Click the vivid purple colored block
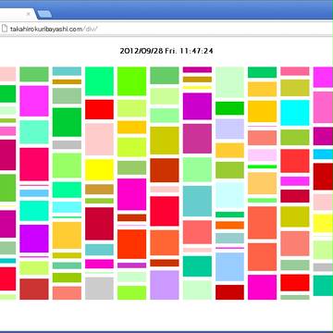The height and width of the screenshot is (333, 333). (34, 239)
